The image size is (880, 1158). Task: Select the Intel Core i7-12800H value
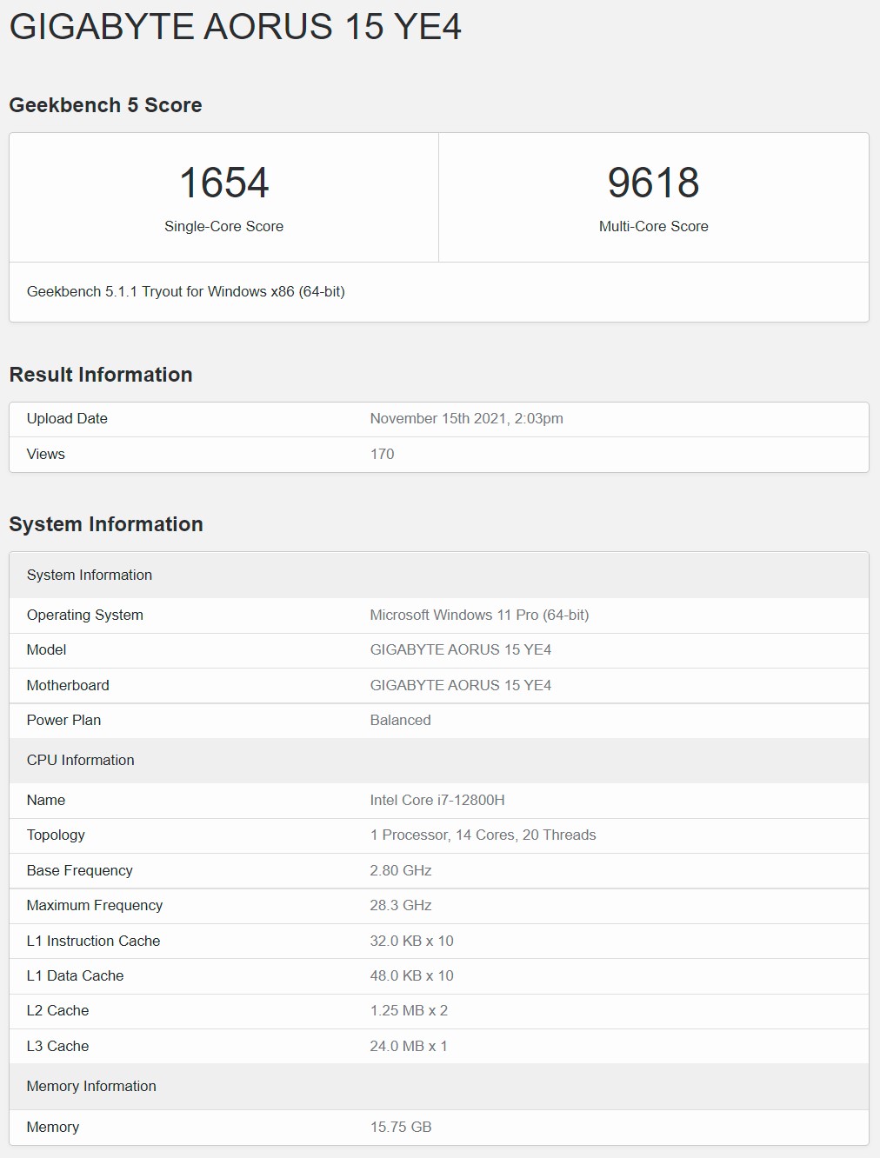pos(437,800)
